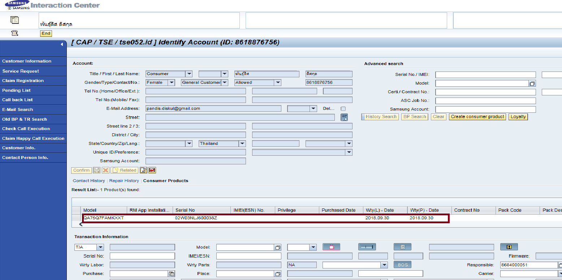Switch to Repair History tab
The image size is (562, 280).
124,181
